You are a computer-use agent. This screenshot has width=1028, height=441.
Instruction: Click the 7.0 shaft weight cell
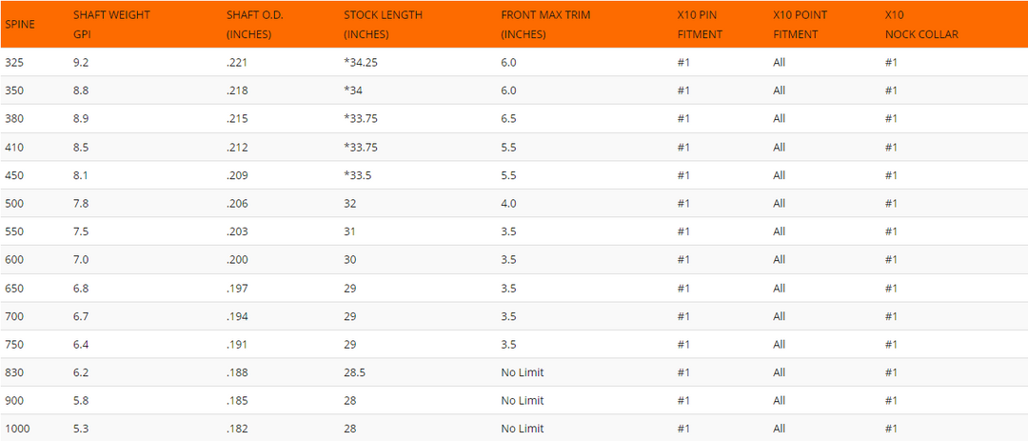point(81,259)
